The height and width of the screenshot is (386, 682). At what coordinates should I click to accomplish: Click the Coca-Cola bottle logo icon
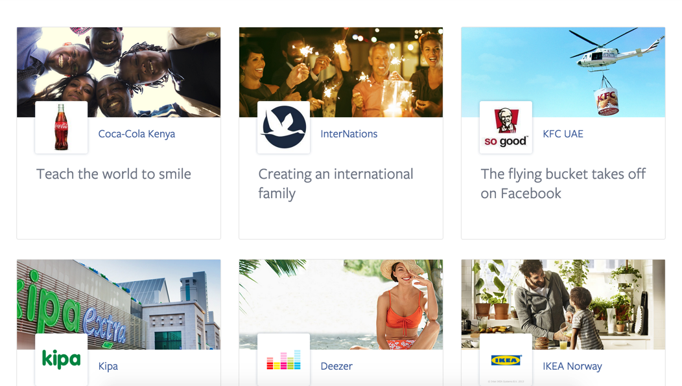point(61,128)
